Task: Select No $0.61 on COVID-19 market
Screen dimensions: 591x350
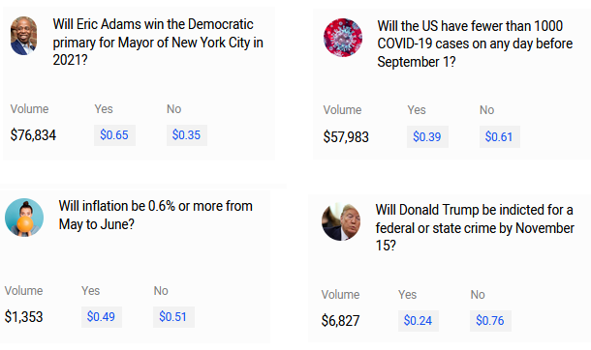Action: (499, 136)
